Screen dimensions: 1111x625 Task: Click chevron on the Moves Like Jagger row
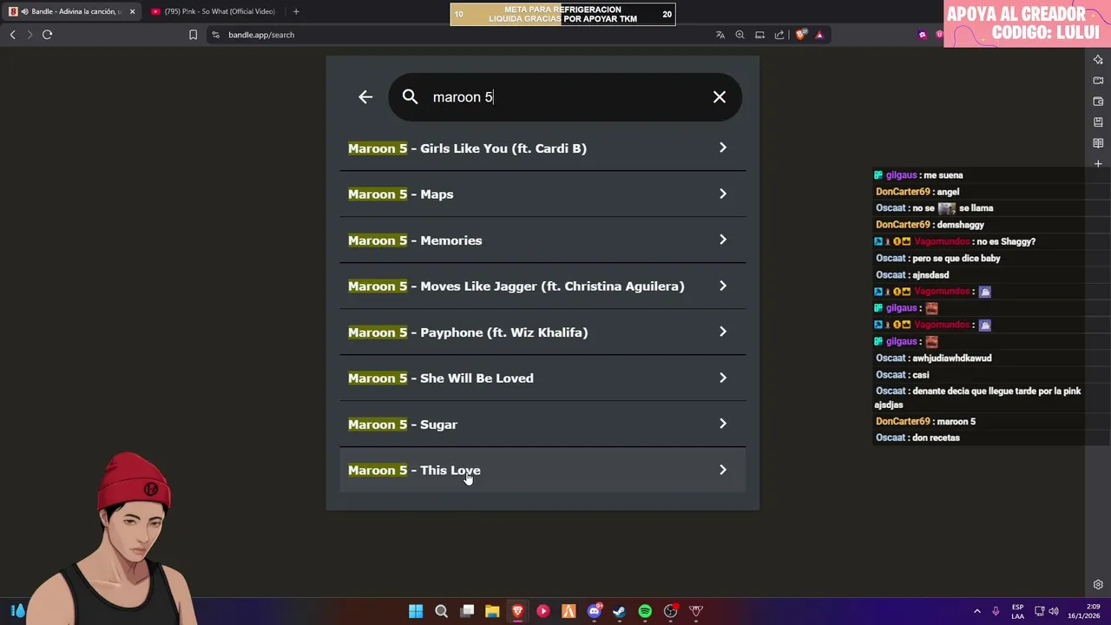pos(723,286)
